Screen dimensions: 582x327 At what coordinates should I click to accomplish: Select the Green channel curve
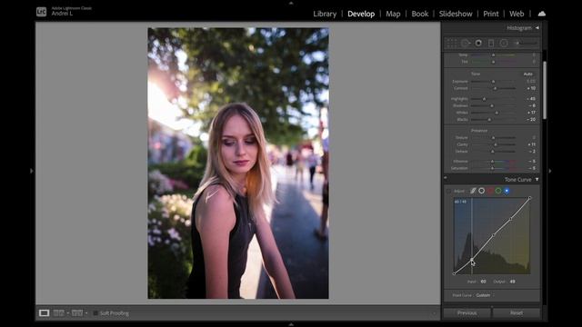point(498,191)
